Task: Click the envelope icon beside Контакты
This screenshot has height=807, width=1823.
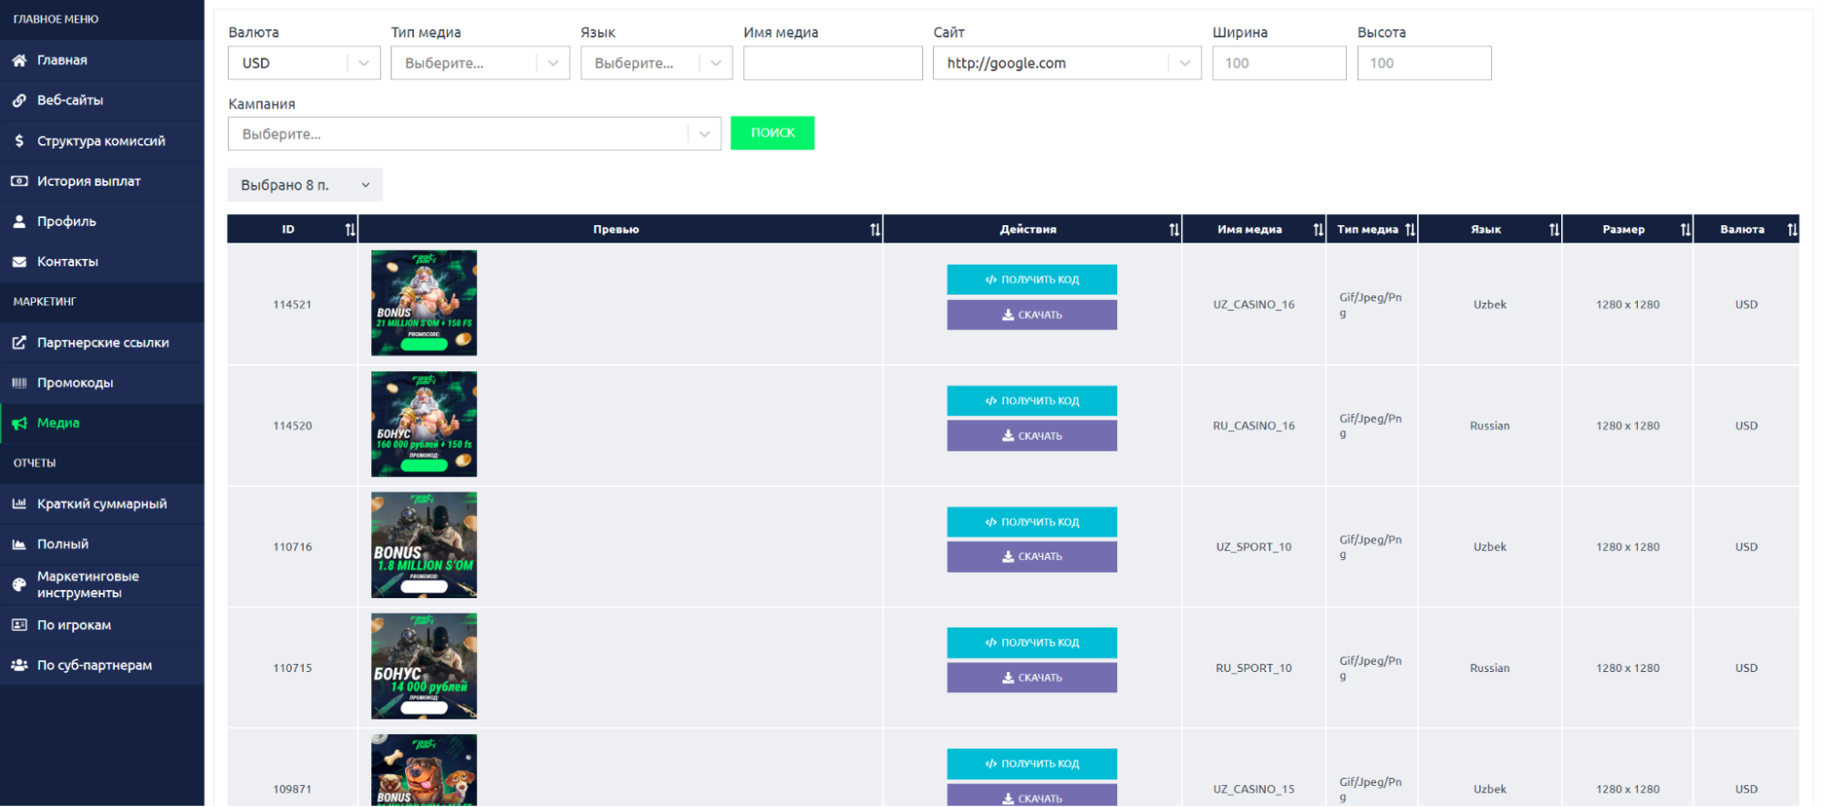Action: tap(19, 262)
